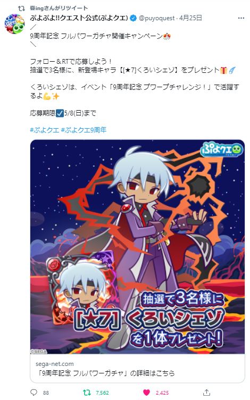Click the blue verified badge
Viewport: 250px width, 400px height.
tap(133, 18)
